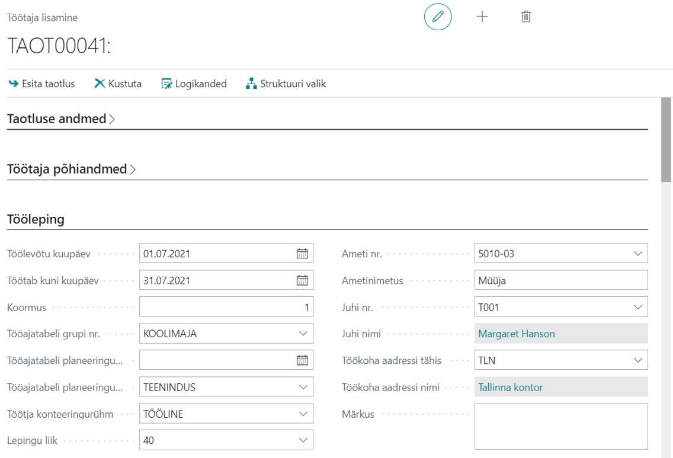Open Margaret Hanson link
Image resolution: width=673 pixels, height=458 pixels.
pos(517,334)
